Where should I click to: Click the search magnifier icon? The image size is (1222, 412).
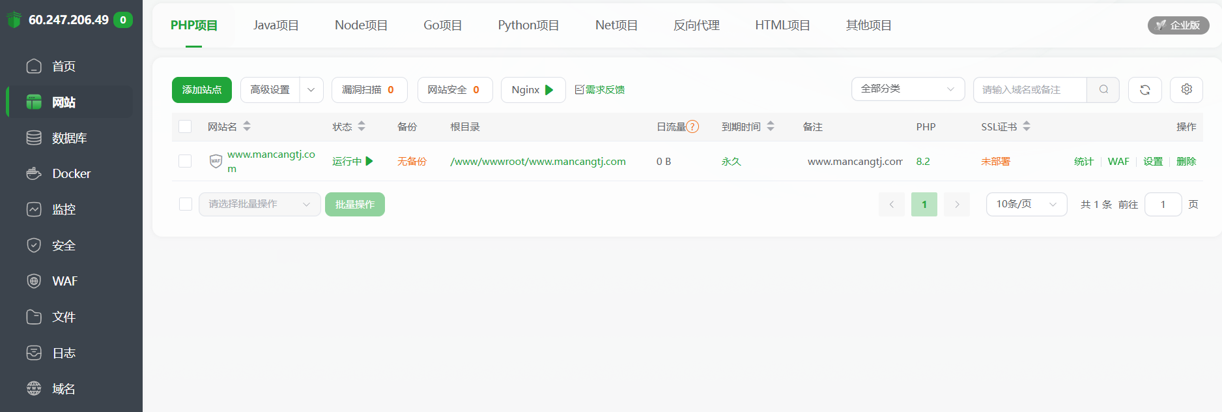coord(1103,90)
